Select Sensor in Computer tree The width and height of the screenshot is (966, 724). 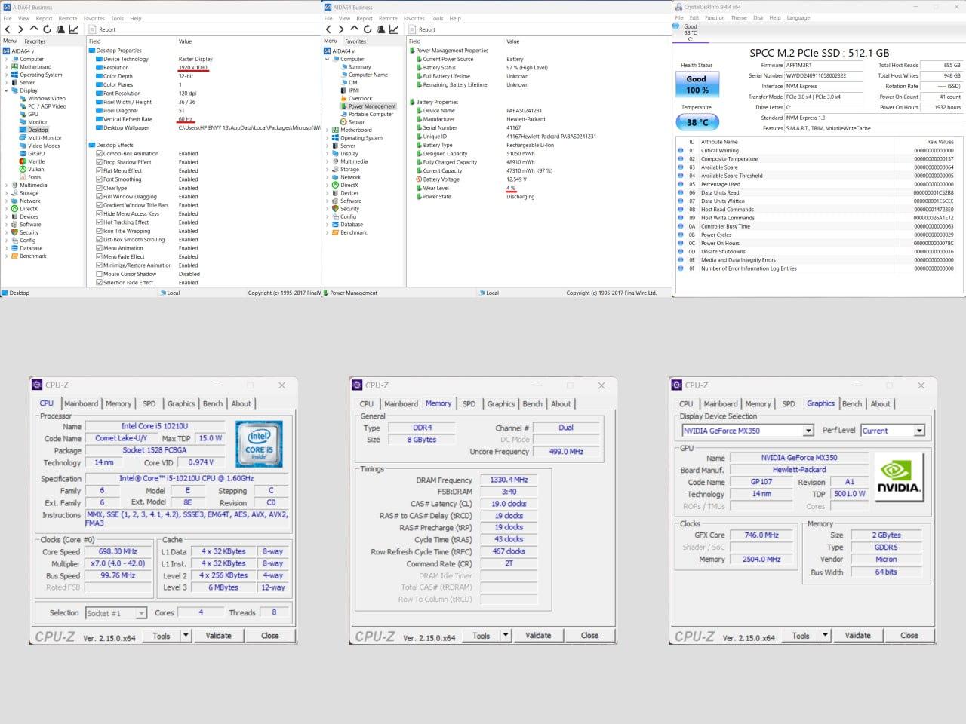coord(352,121)
